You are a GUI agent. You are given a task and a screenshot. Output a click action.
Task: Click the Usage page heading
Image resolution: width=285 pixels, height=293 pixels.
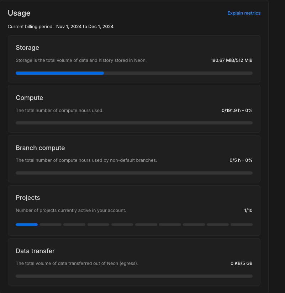point(19,13)
